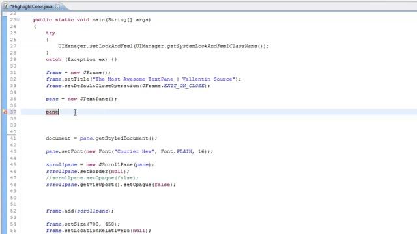Click the string "The Most Awesome TextPane | Vallentin Source"
This screenshot has width=417, height=234.
[x=164, y=79]
